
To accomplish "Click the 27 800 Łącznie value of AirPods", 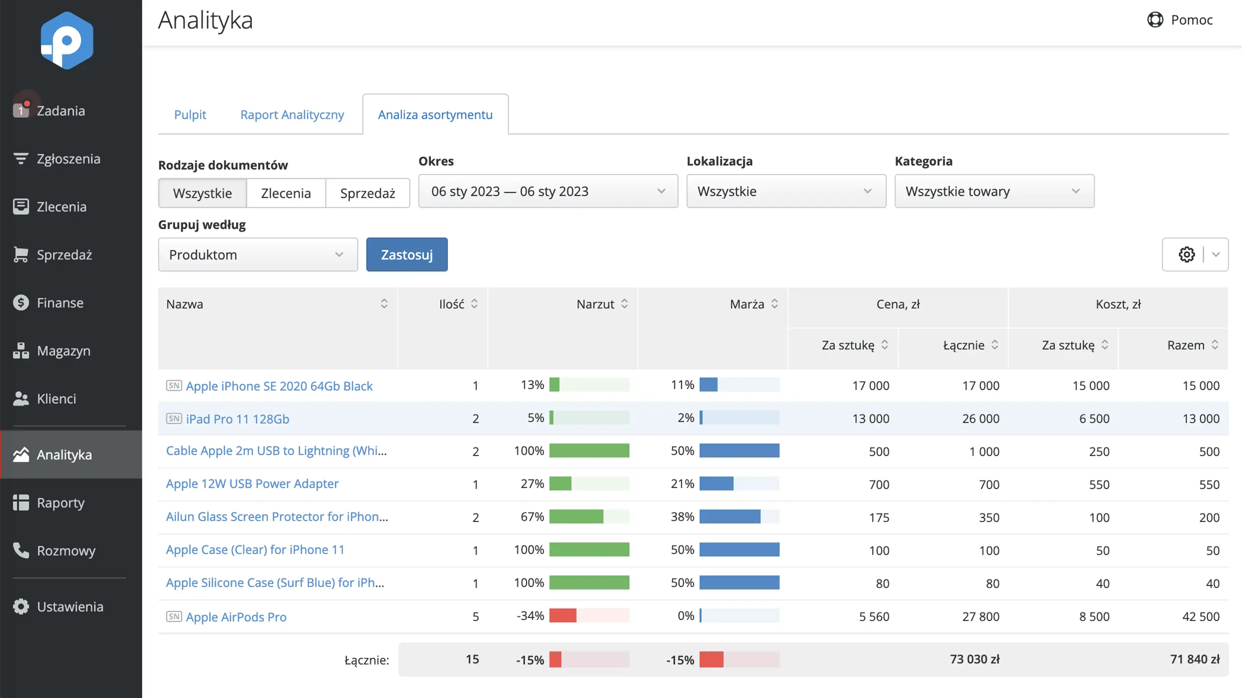I will coord(981,617).
